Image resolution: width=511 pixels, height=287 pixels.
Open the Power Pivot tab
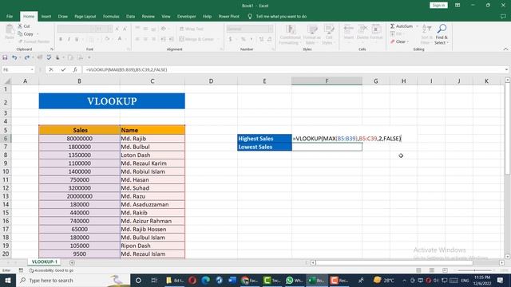pos(229,16)
